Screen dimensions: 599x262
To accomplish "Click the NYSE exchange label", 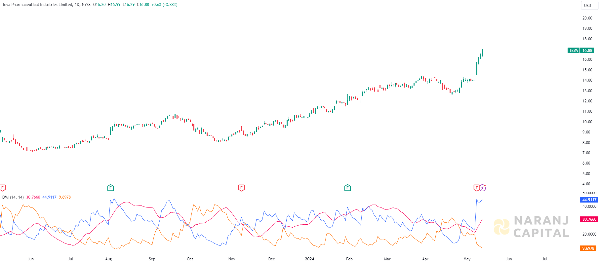I will [86, 5].
